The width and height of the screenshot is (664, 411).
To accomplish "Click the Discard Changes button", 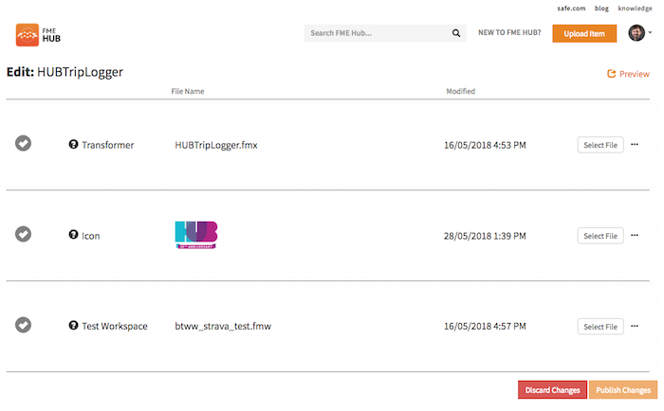I will coord(552,390).
